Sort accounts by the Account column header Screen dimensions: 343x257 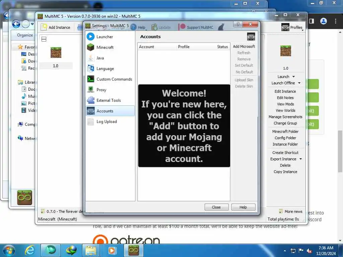[157, 47]
